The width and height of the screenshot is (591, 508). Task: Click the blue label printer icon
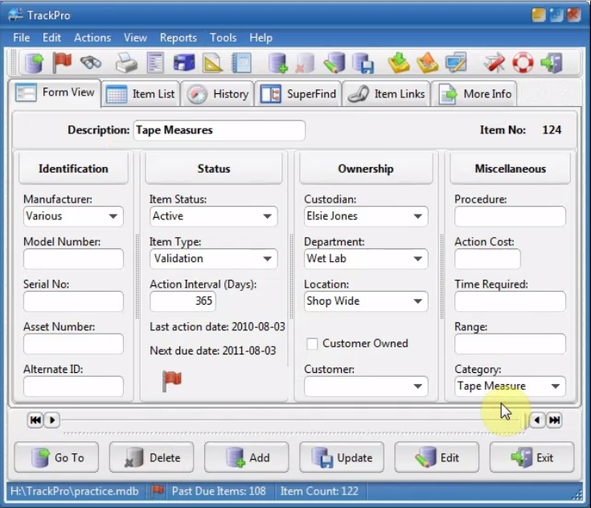[184, 63]
